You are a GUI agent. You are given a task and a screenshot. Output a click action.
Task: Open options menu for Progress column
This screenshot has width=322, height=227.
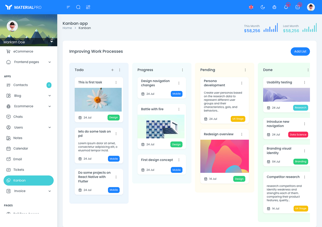tap(182, 70)
